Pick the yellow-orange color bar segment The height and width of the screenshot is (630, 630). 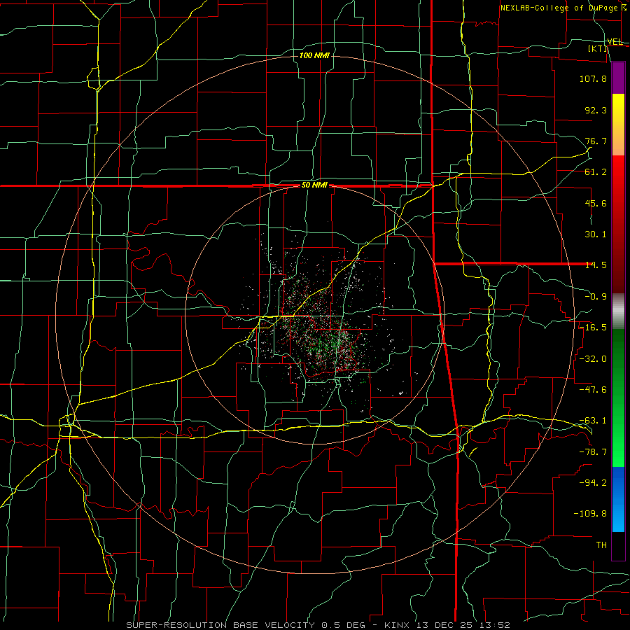(618, 125)
